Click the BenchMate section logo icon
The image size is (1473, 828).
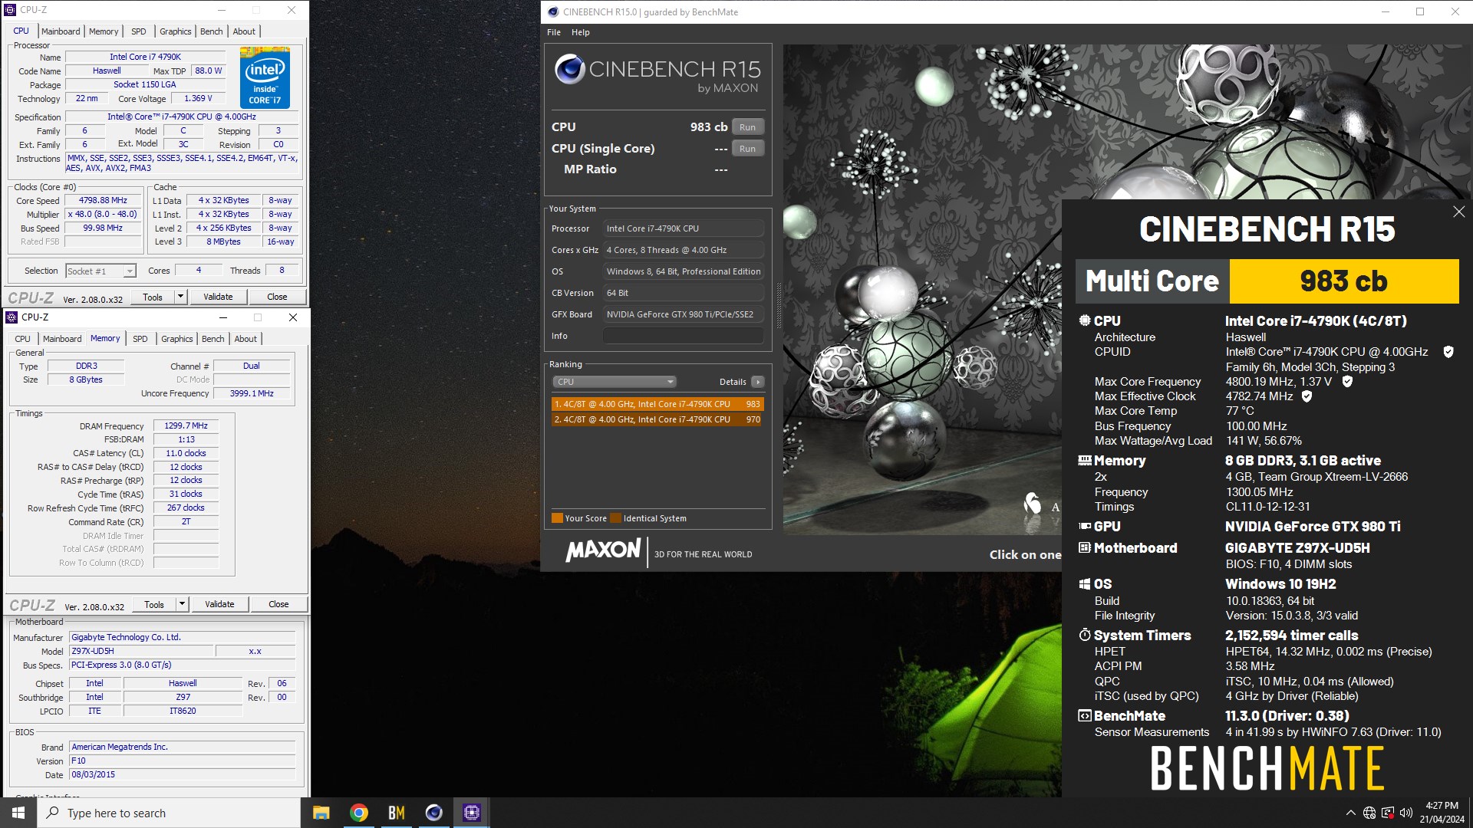1084,716
